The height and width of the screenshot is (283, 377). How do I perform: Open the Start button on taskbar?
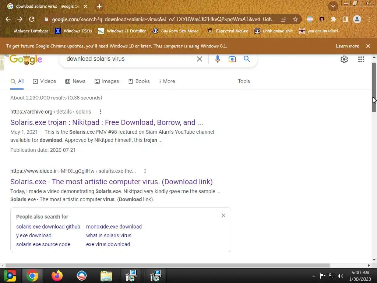tap(10, 276)
